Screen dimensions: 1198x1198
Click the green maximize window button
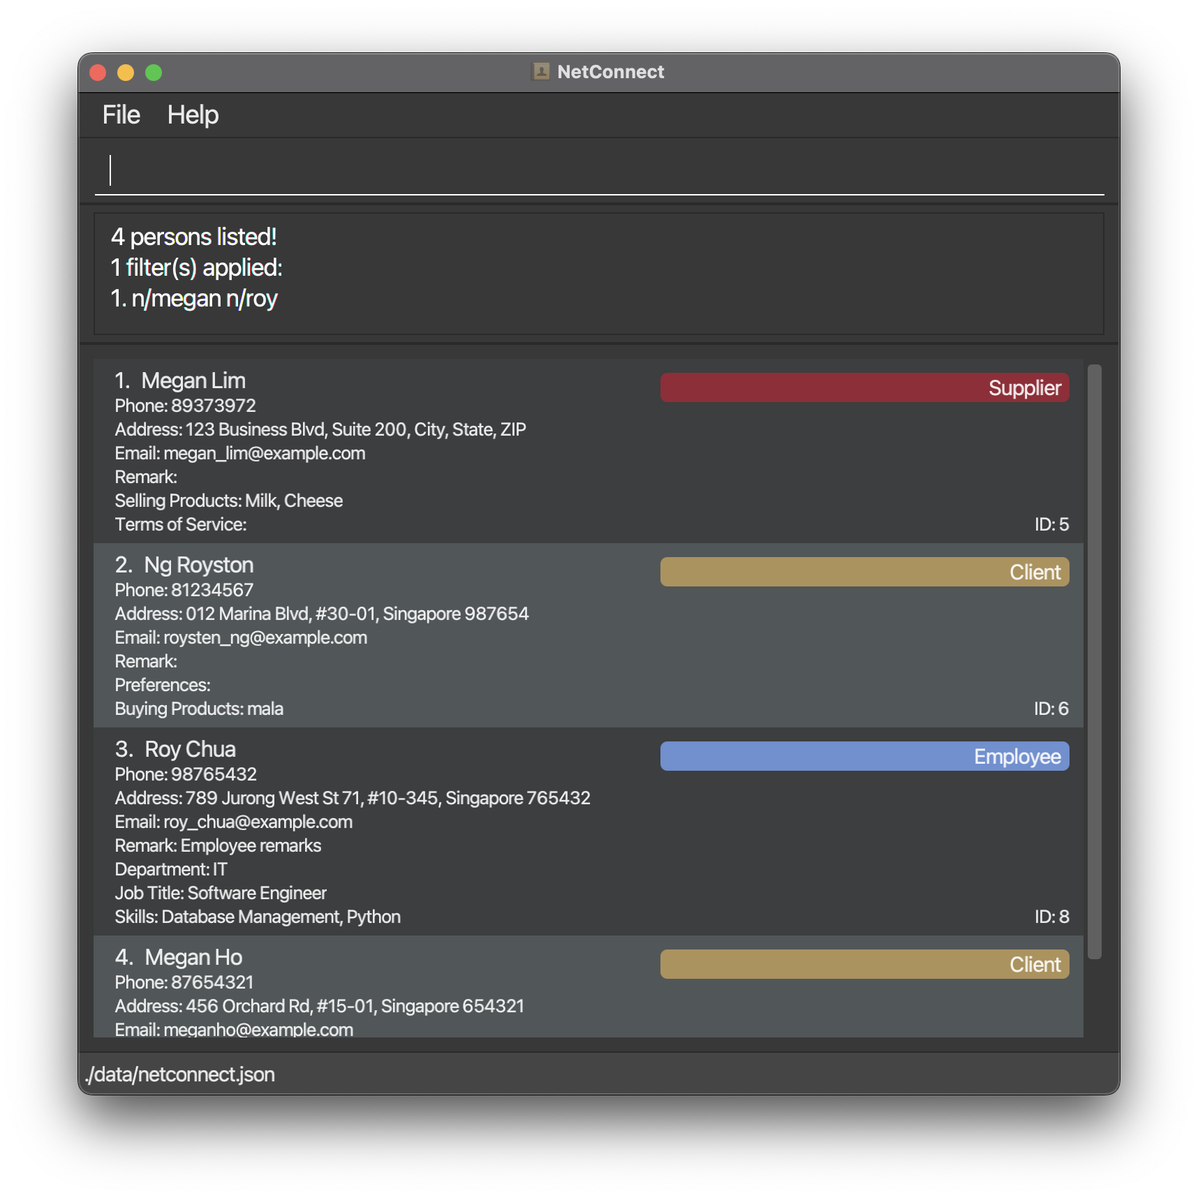point(154,73)
